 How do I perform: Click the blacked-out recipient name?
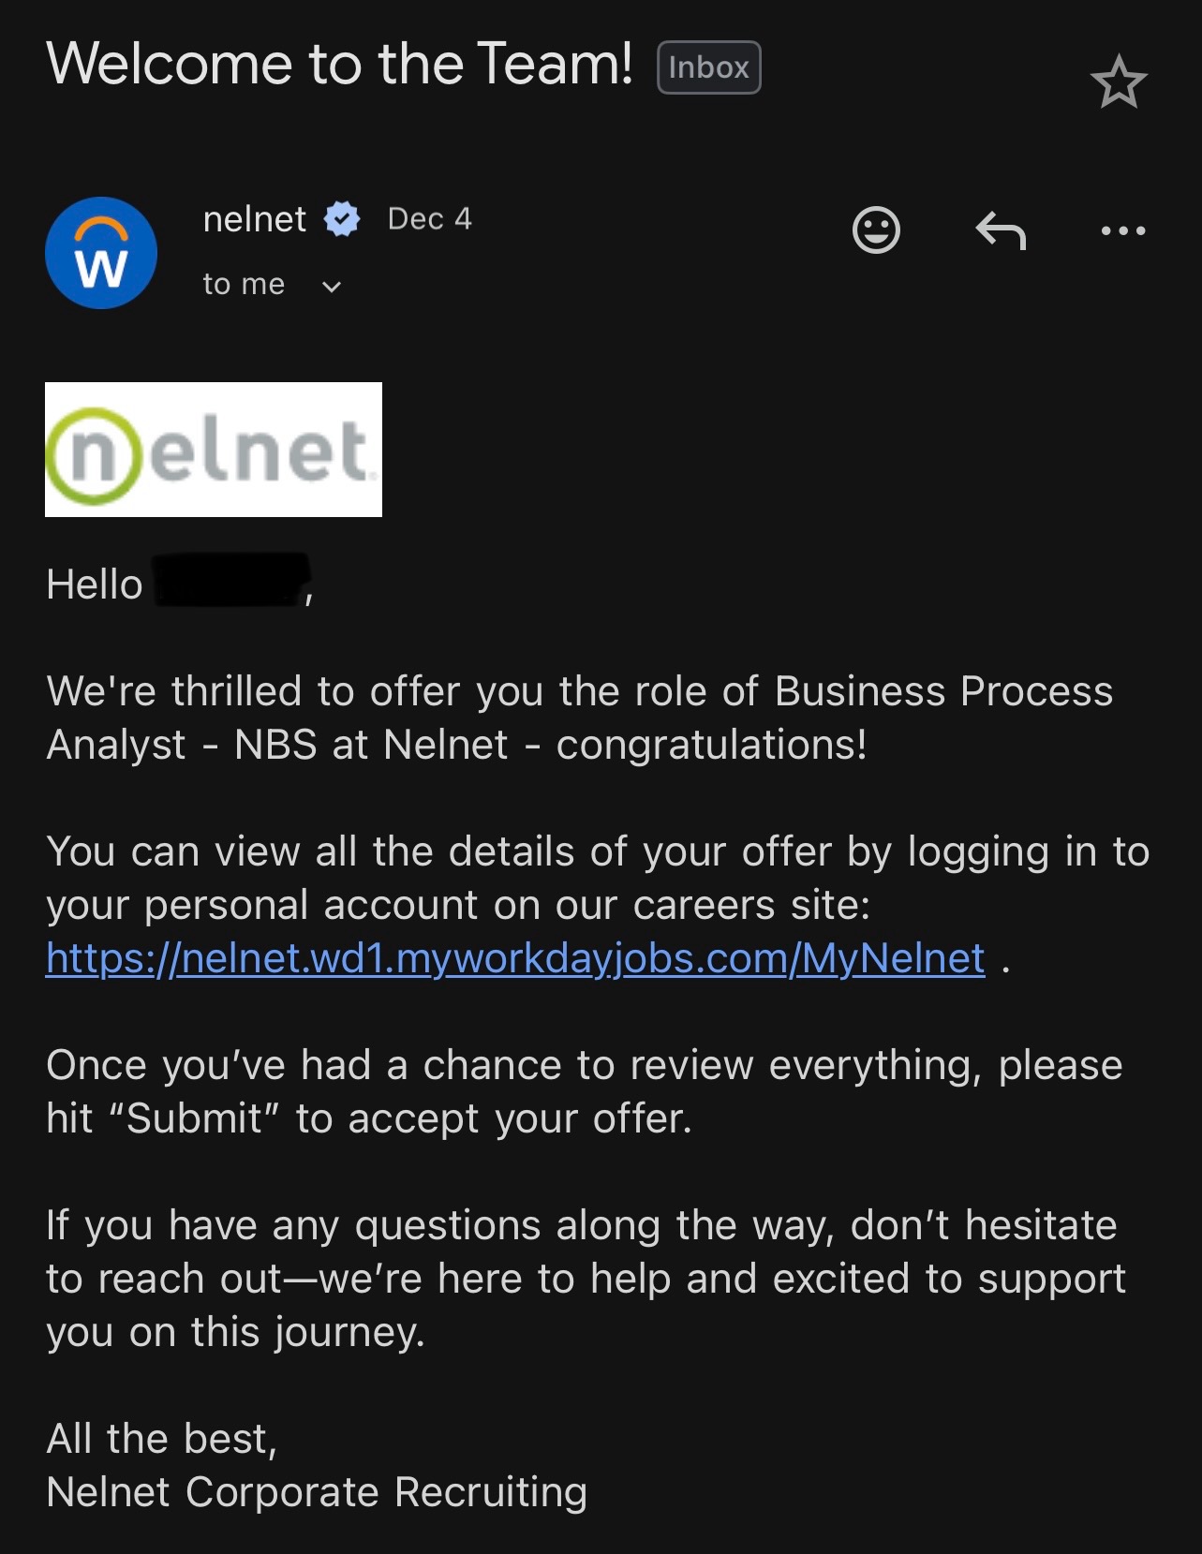pos(231,581)
